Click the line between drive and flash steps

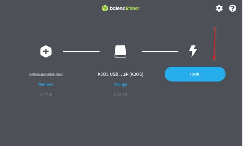(x=160, y=51)
